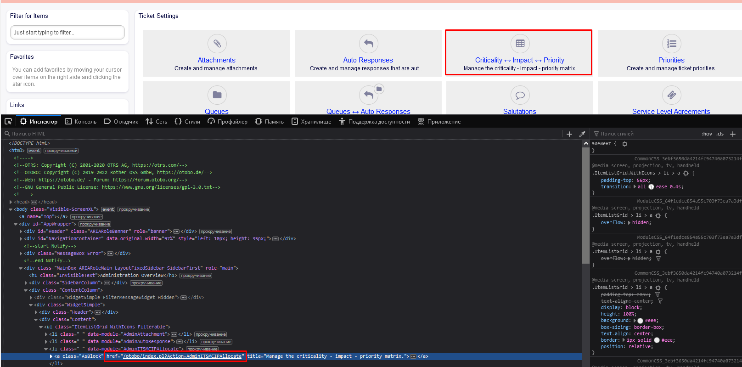742x367 pixels.
Task: Click the #eee background color swatch
Action: (x=640, y=321)
